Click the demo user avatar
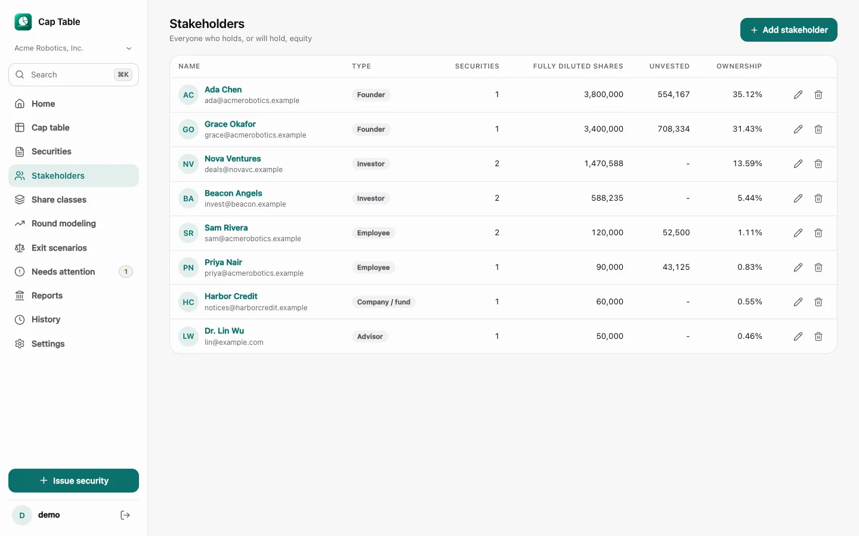Viewport: 859px width, 536px height. (22, 515)
